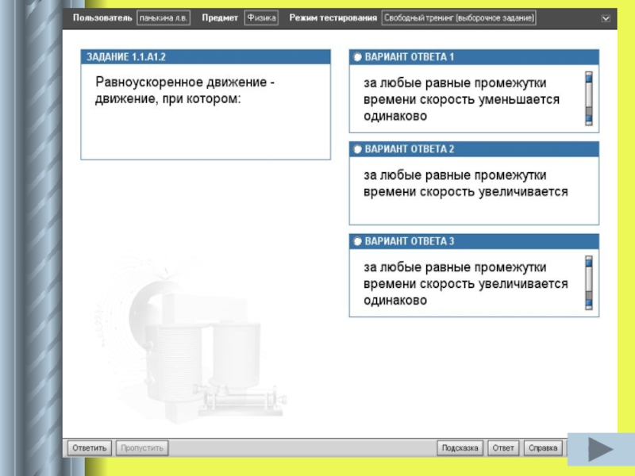
Task: Select answer option 1 radio button
Action: click(x=357, y=57)
